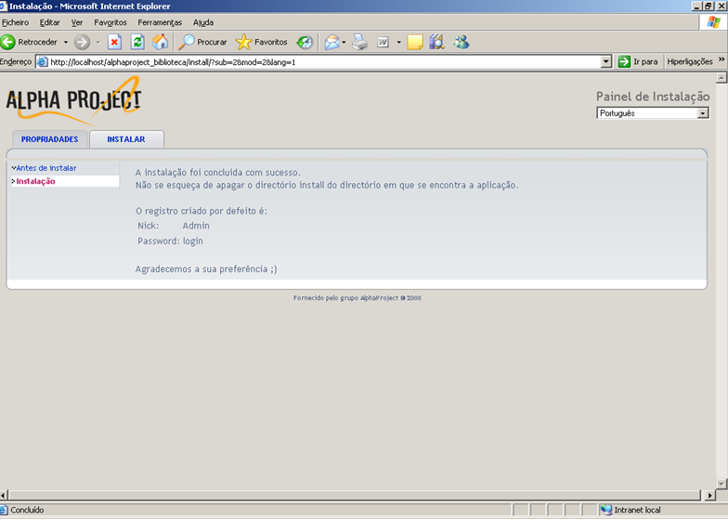
Task: Click the Alpha Project logo
Action: click(73, 100)
